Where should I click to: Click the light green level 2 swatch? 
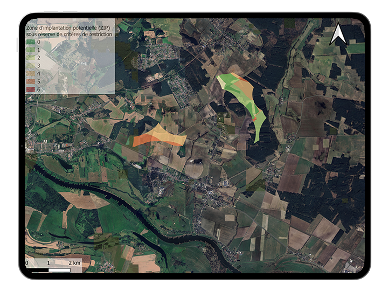click(x=31, y=57)
